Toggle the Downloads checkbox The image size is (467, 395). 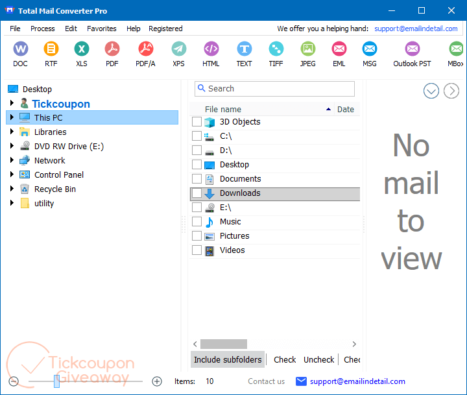197,193
